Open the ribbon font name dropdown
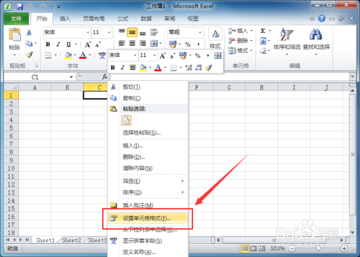 pos(88,32)
